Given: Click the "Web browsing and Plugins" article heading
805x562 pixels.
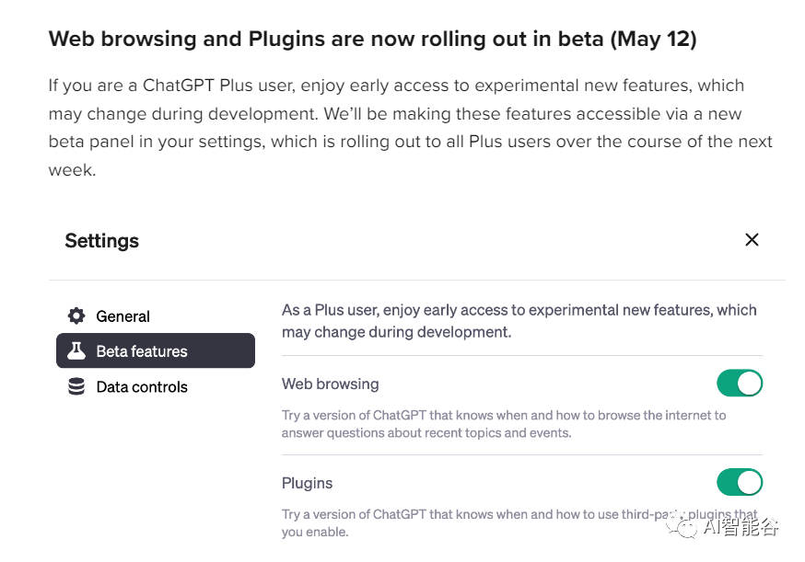Looking at the screenshot, I should pos(276,40).
